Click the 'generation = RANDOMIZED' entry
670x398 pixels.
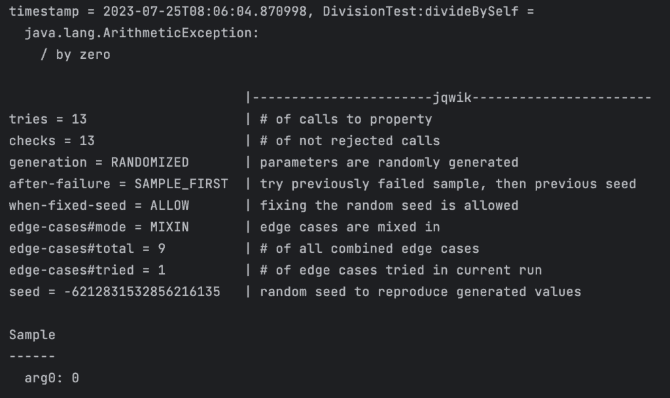[99, 163]
